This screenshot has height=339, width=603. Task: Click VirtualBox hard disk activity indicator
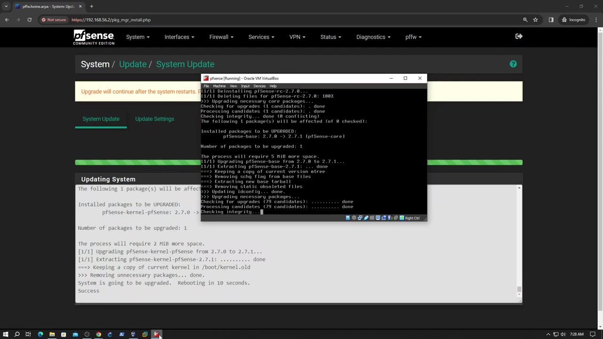tap(348, 218)
